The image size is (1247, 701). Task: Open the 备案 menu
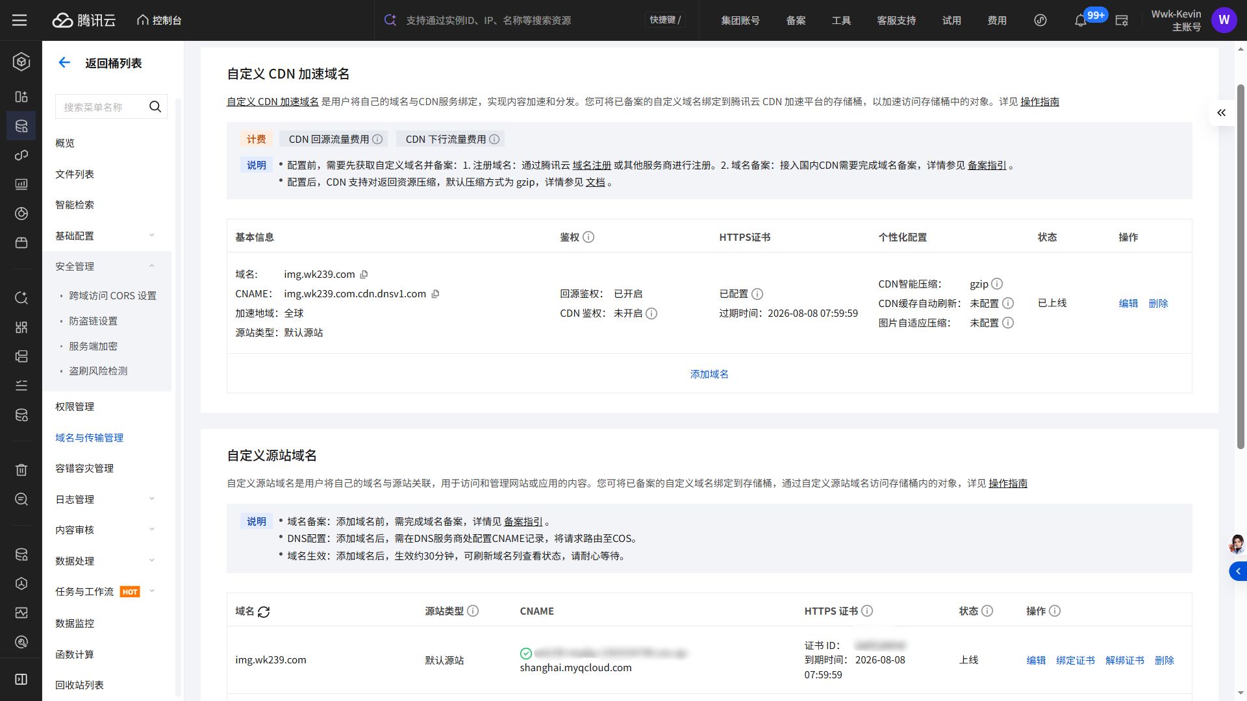(x=796, y=20)
